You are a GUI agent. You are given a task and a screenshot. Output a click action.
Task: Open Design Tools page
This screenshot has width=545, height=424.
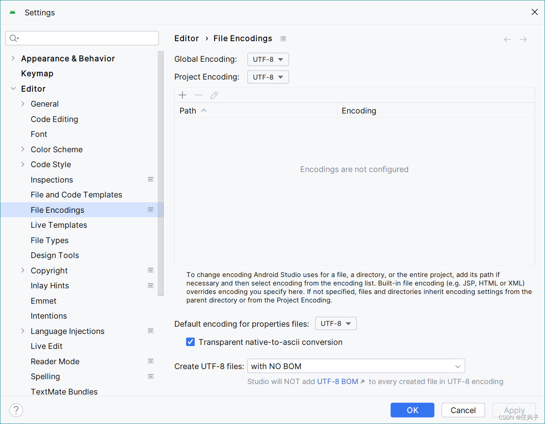point(55,255)
